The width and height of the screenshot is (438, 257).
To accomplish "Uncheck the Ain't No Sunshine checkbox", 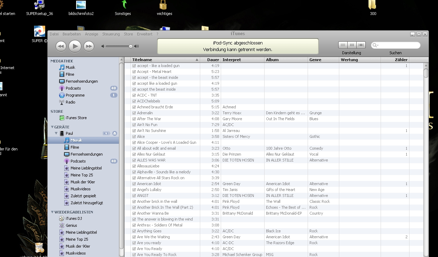I will coord(134,131).
